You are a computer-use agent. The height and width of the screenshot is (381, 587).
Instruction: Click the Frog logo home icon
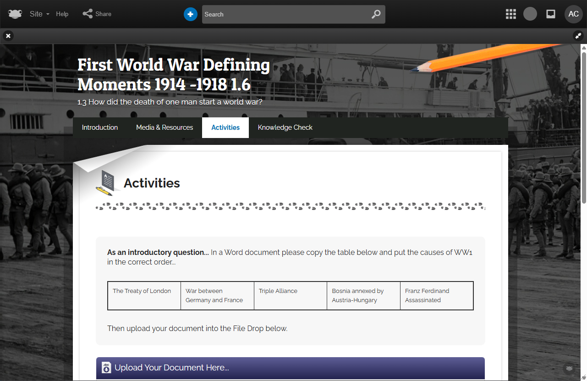15,14
